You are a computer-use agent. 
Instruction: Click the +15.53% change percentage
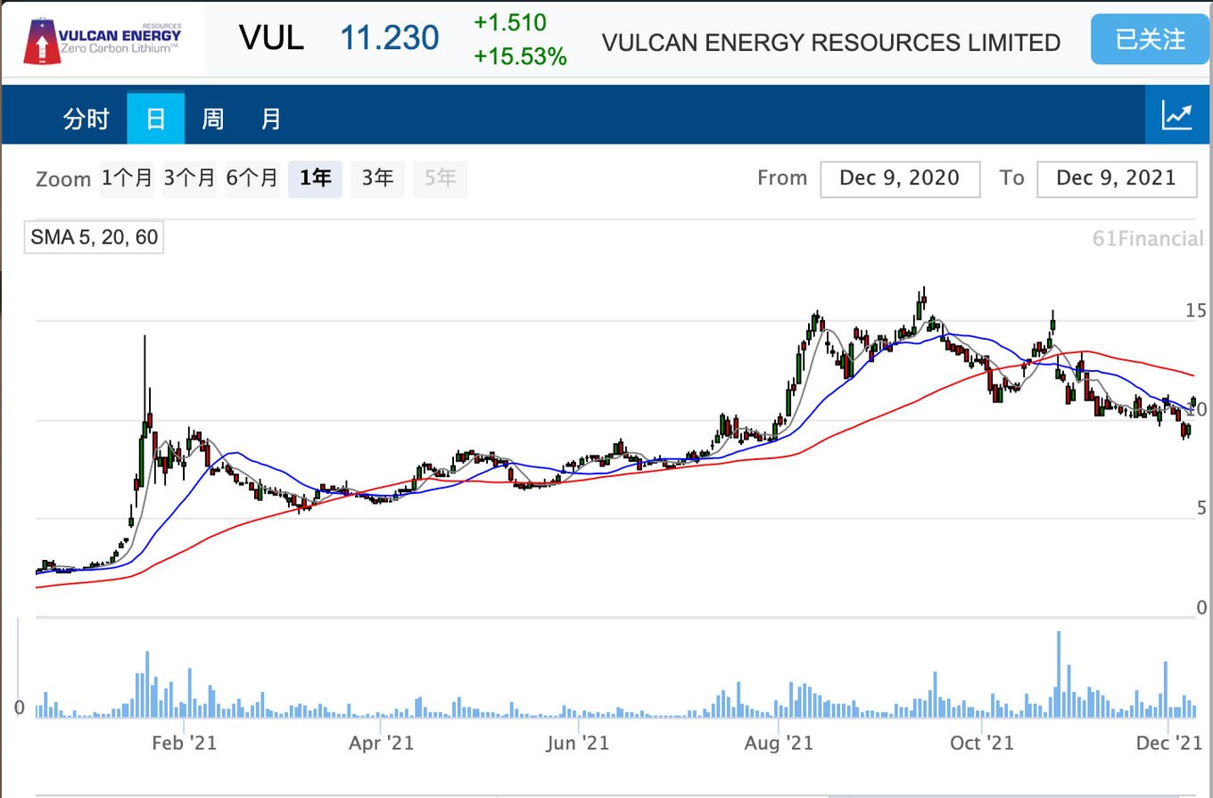click(520, 57)
